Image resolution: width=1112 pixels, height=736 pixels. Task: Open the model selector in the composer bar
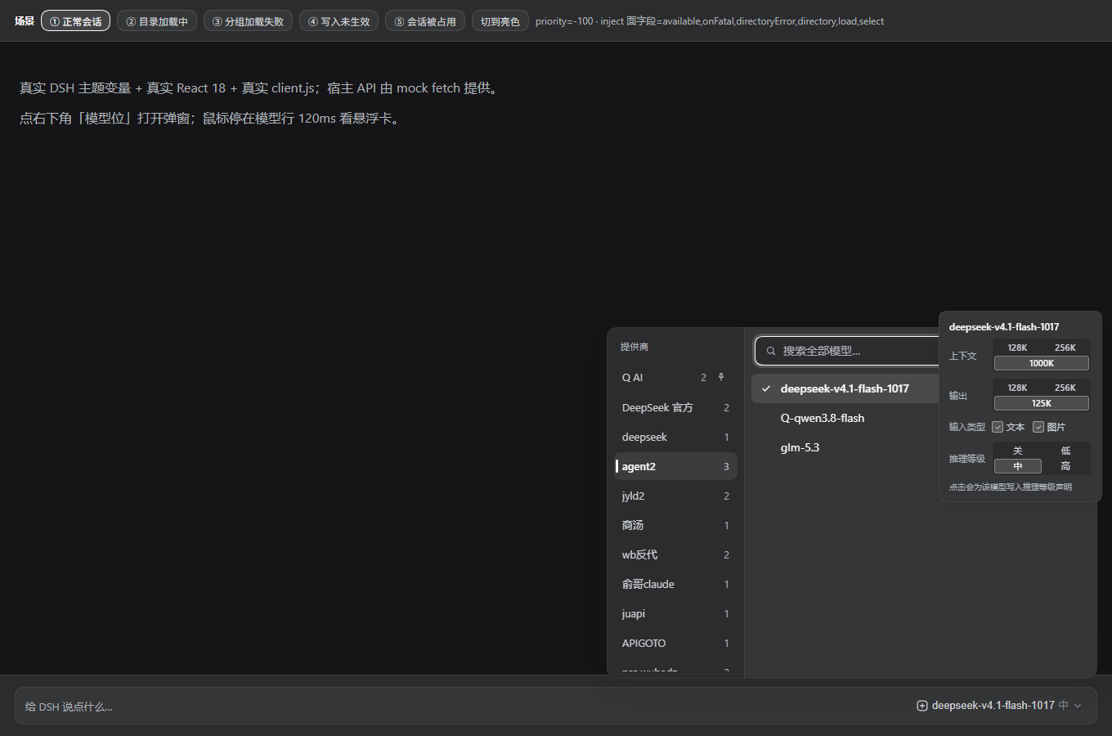click(999, 706)
